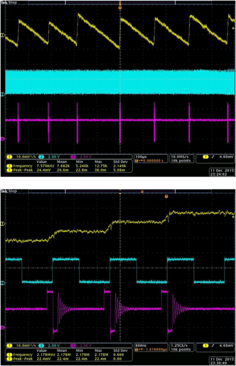Click channel 3 magenta badge in top readout
This screenshot has height=366, width=236.
73,157
